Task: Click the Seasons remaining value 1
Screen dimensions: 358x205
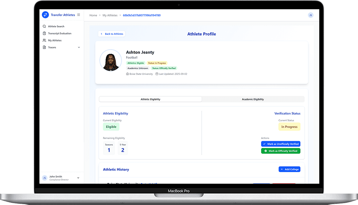Action: (x=109, y=150)
